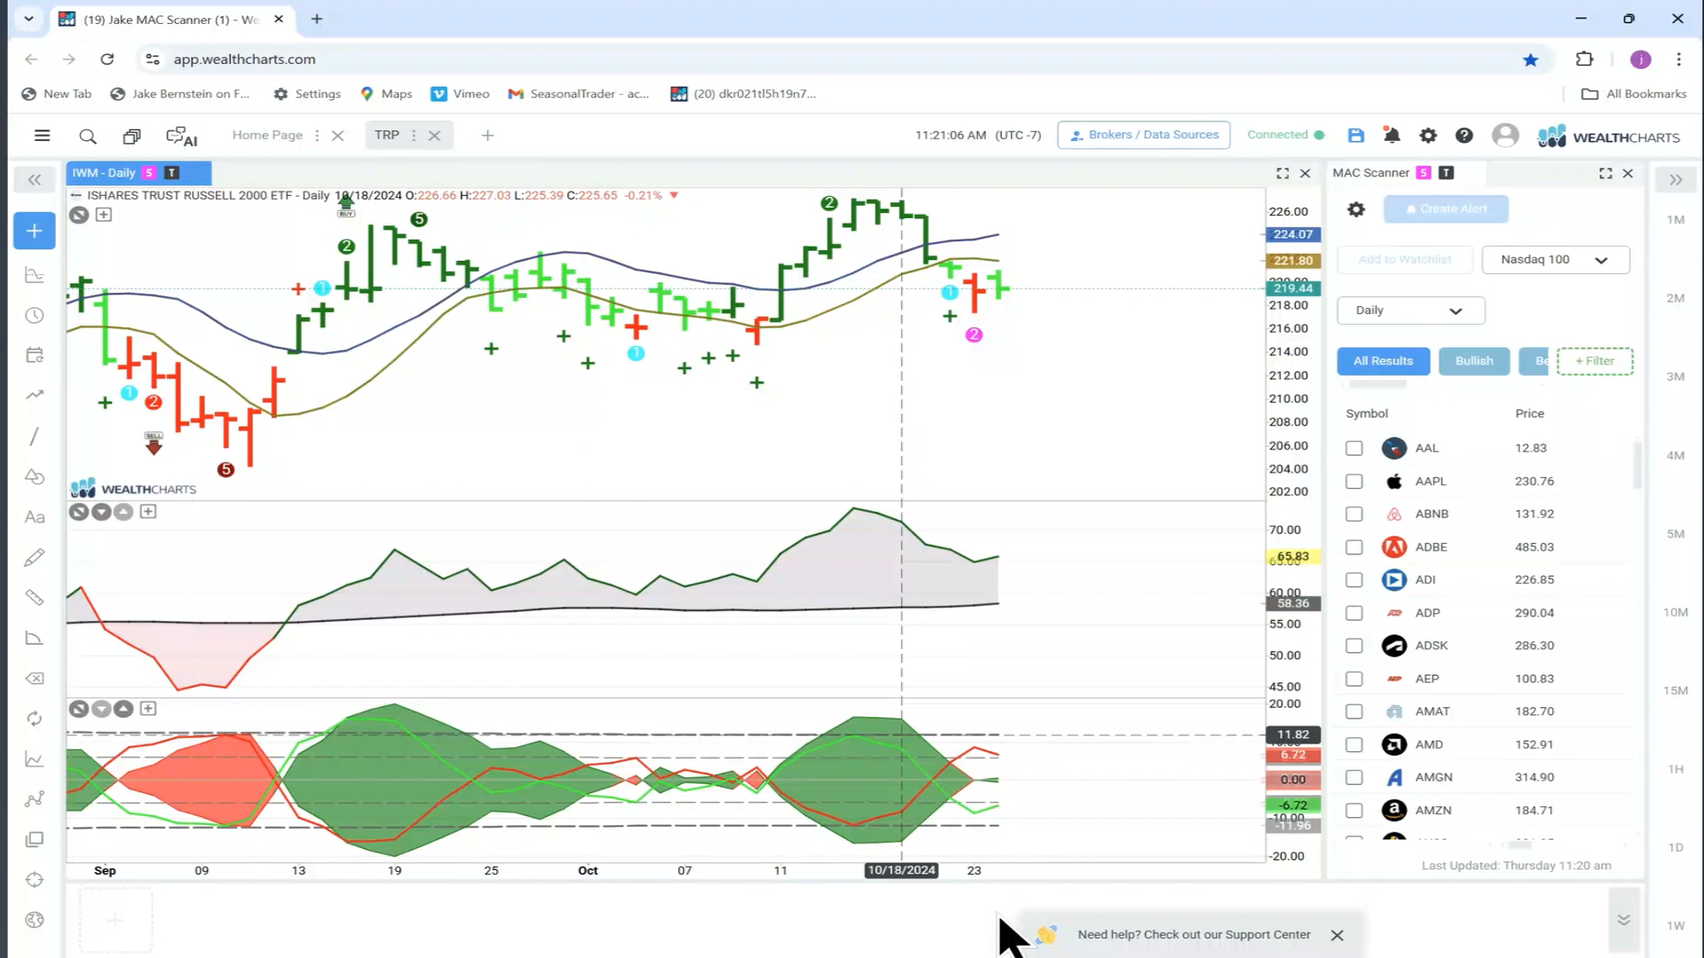Add indicator to the price pane
The height and width of the screenshot is (958, 1704).
(104, 215)
